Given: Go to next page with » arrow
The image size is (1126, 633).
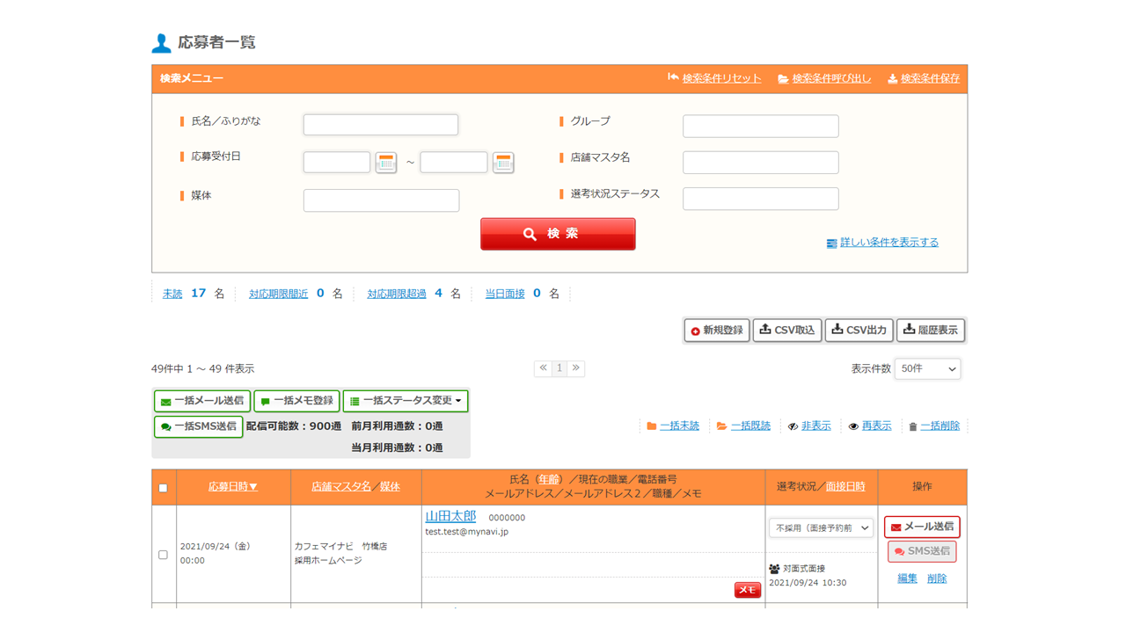Looking at the screenshot, I should tap(576, 368).
